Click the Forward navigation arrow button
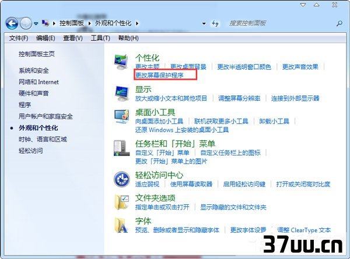 pyautogui.click(x=26, y=23)
